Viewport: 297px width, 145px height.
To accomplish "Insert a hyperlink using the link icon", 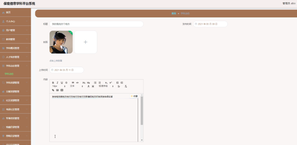I will coord(53,90).
